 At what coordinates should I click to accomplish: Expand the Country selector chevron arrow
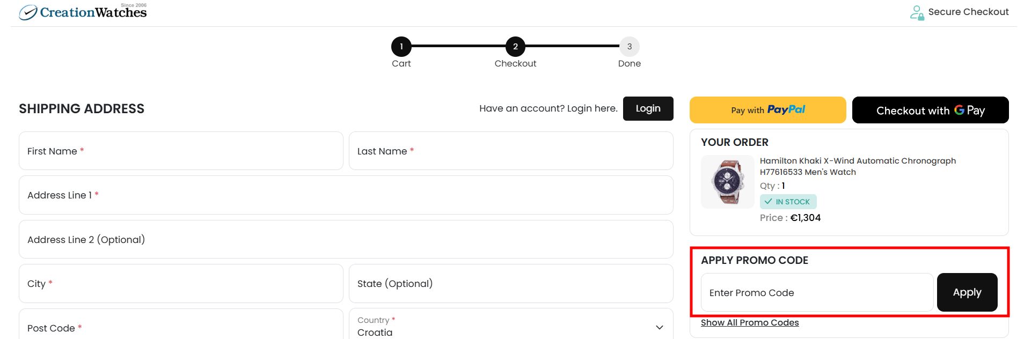659,327
